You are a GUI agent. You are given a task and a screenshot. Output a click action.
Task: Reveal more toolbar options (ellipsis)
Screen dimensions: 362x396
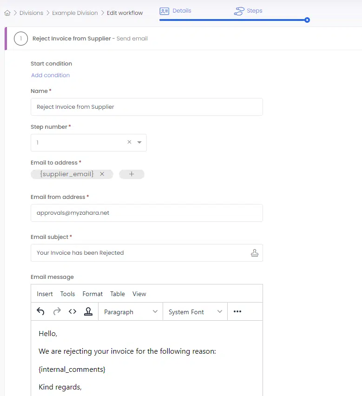pyautogui.click(x=237, y=311)
